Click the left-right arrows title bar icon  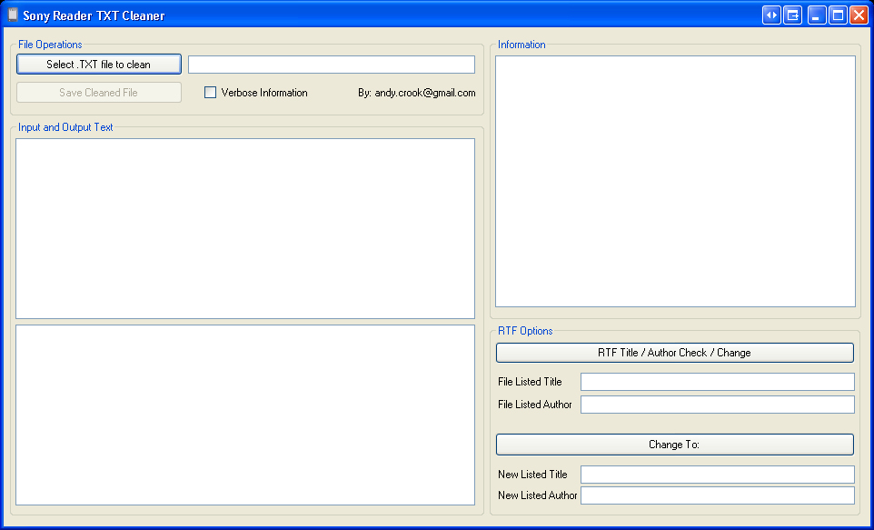pos(771,15)
